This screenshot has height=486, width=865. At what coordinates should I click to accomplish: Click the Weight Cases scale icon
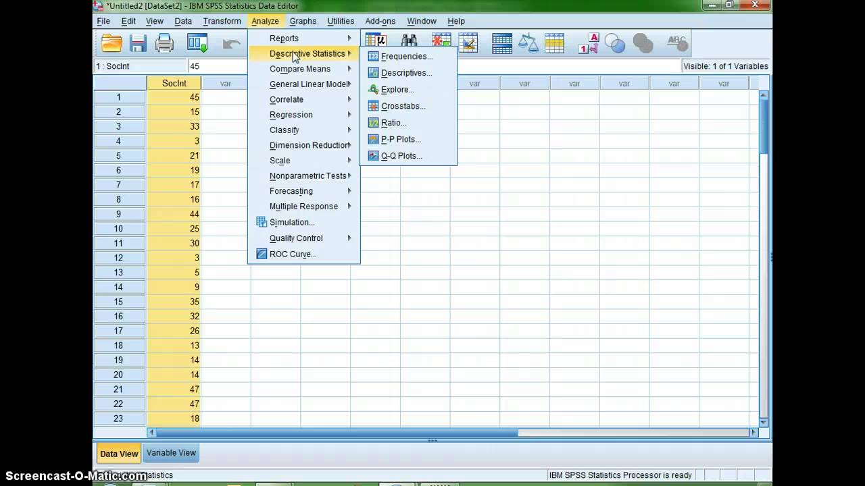528,44
